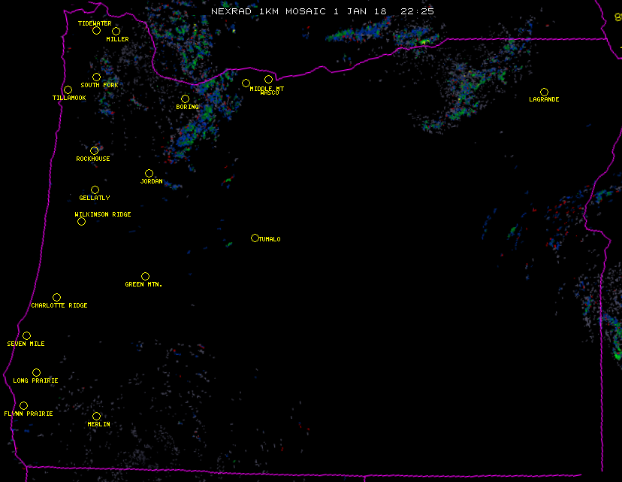This screenshot has height=482, width=622.
Task: Select the Tidewater station marker
Action: click(96, 31)
